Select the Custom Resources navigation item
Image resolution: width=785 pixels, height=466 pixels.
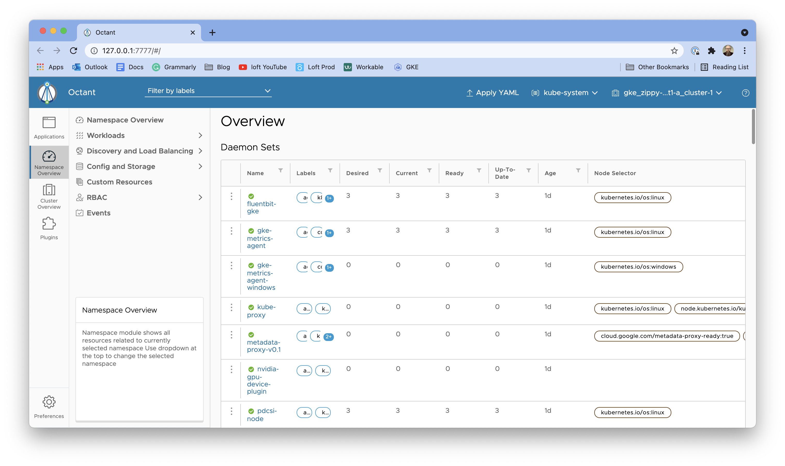119,182
